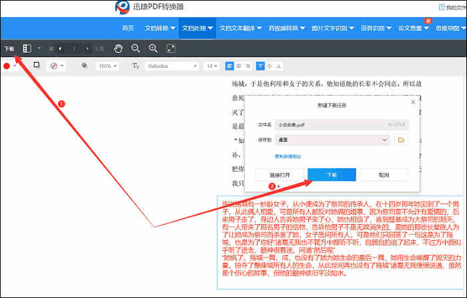
Task: Pick the red color swatch
Action: (x=7, y=66)
